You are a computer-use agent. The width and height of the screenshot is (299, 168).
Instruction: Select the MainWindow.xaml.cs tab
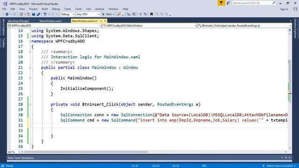85,21
